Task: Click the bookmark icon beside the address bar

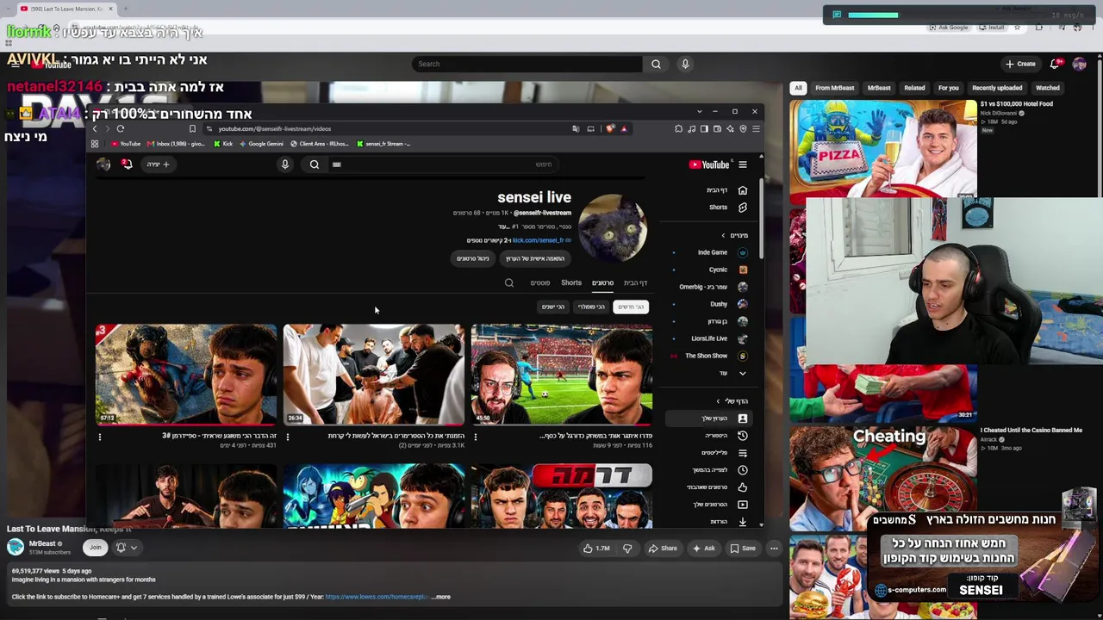Action: click(192, 129)
